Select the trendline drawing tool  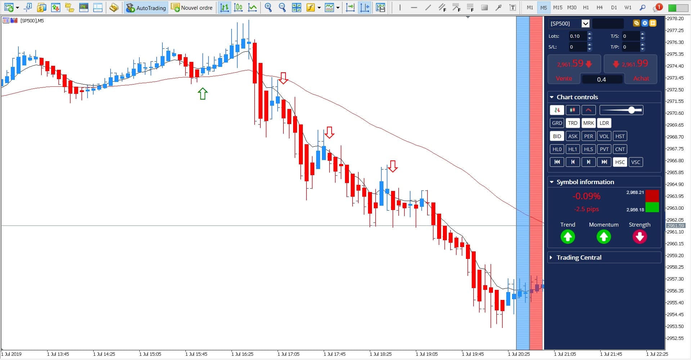point(428,7)
